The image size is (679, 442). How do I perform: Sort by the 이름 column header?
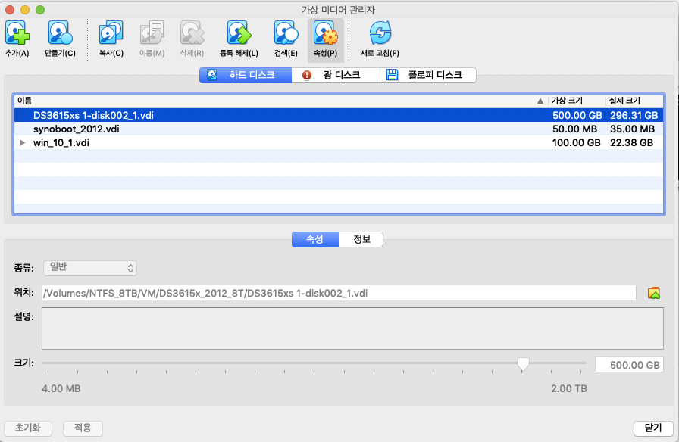281,101
